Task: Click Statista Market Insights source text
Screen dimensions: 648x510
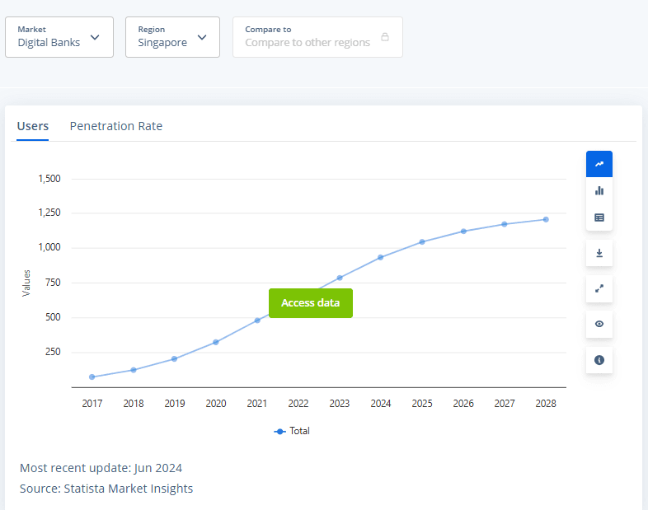Action: (x=128, y=489)
